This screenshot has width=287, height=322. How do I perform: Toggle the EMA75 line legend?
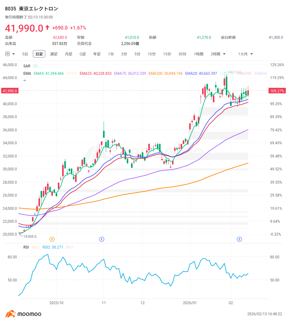coord(130,73)
